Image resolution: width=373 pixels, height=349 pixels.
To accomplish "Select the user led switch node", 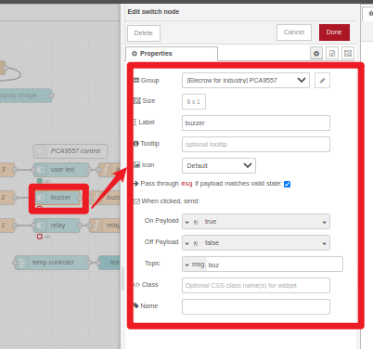I will click(x=61, y=170).
